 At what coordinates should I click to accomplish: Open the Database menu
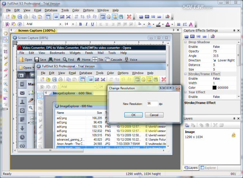[51, 10]
